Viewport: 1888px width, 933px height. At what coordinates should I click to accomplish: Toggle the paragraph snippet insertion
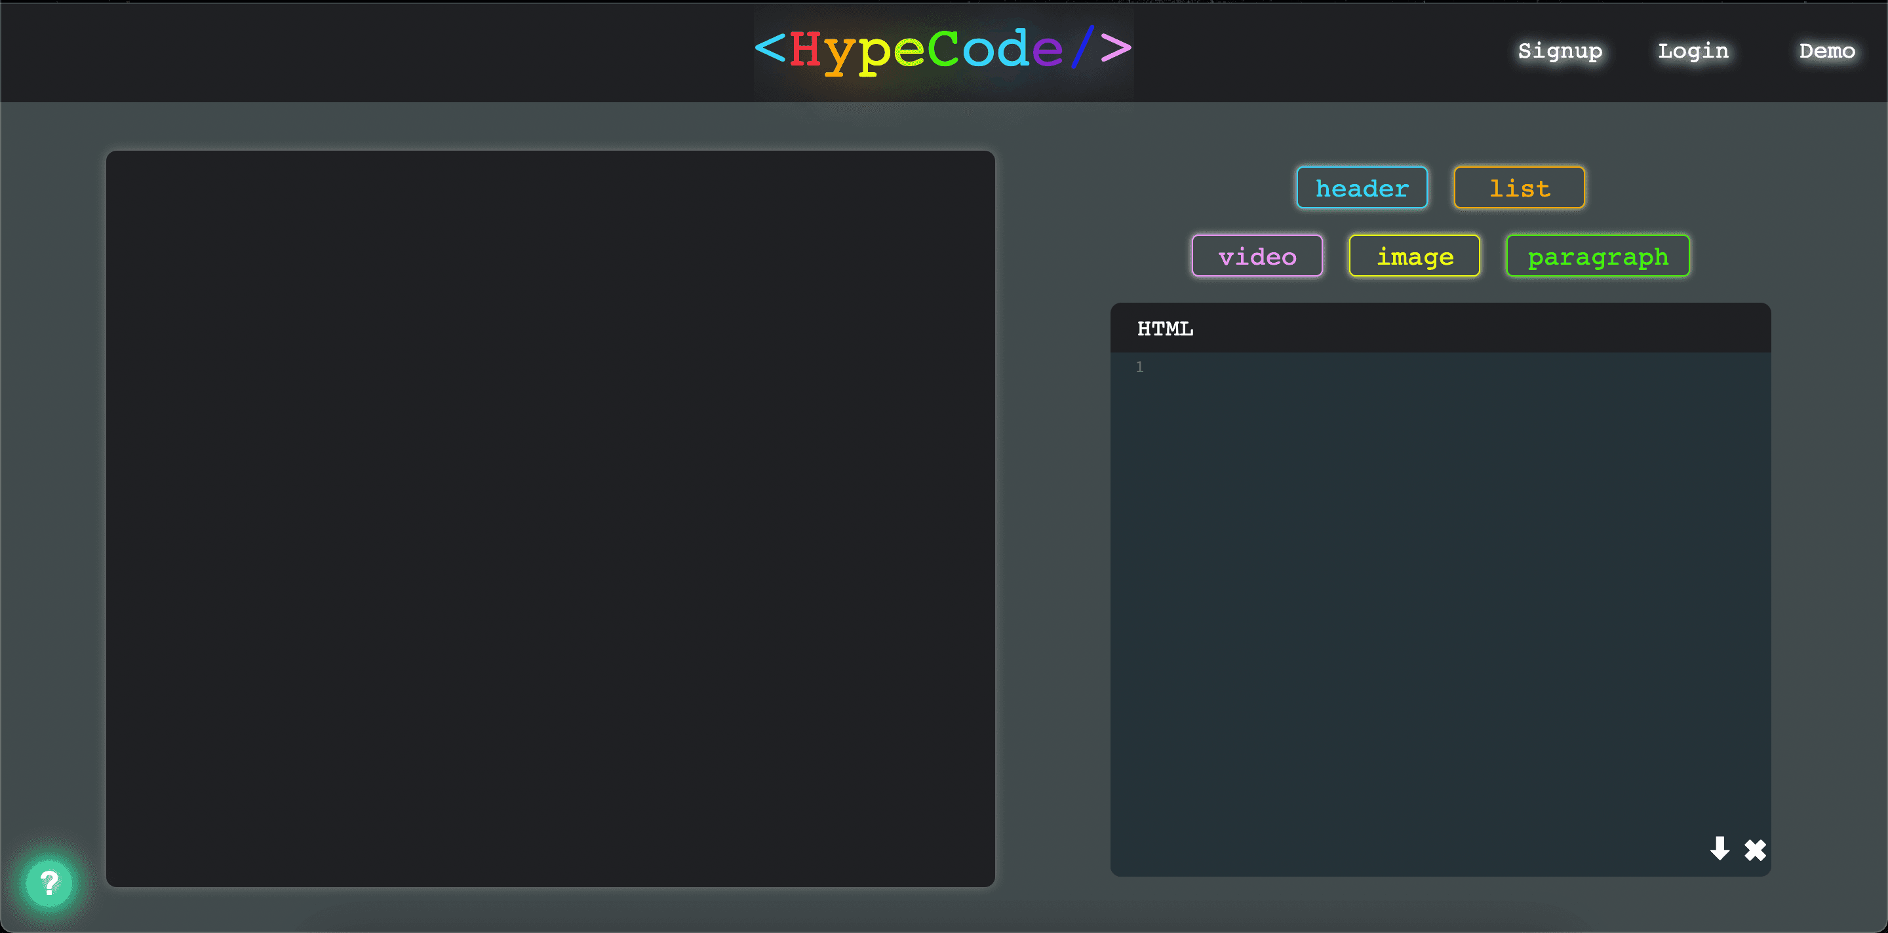click(1596, 256)
